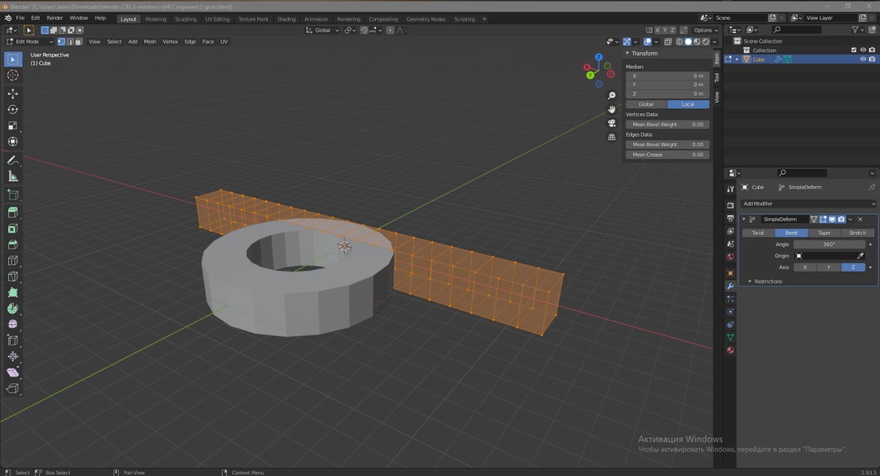Expand the Cube object in outliner
The width and height of the screenshot is (880, 476).
pos(737,59)
